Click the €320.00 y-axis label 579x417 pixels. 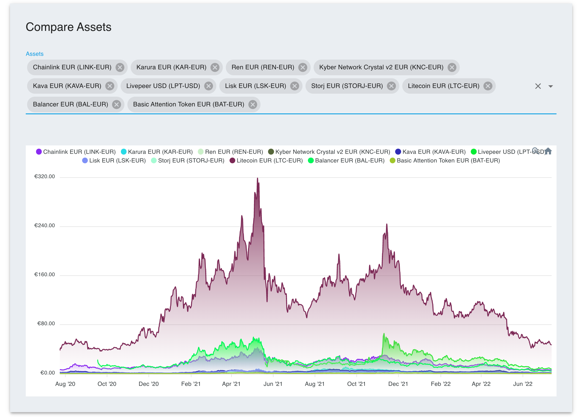44,177
